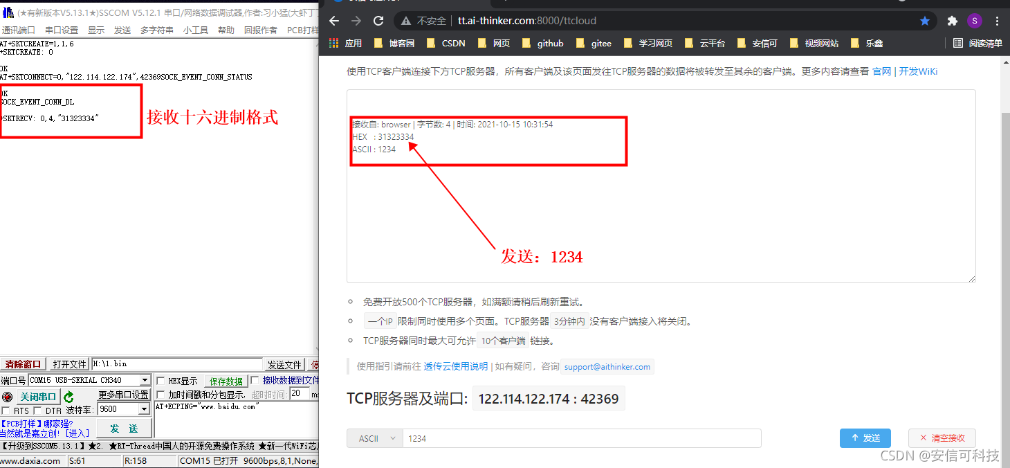Click the support@aithinker.com email link
Viewport: 1010px width, 468px height.
(607, 367)
